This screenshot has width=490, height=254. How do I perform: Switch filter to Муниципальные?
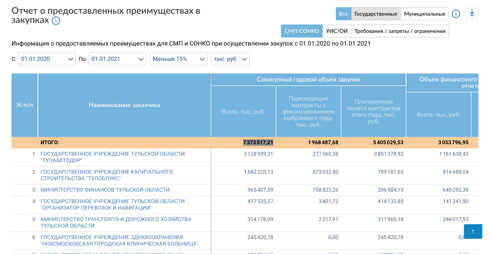point(425,14)
